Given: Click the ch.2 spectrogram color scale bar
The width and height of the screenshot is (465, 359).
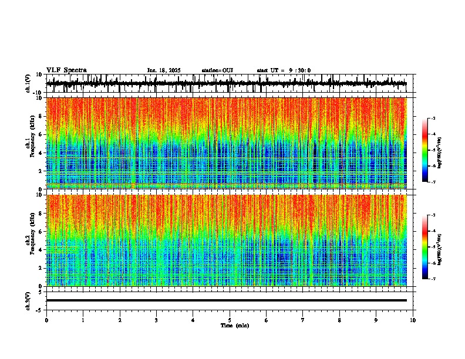Looking at the screenshot, I should tap(425, 247).
